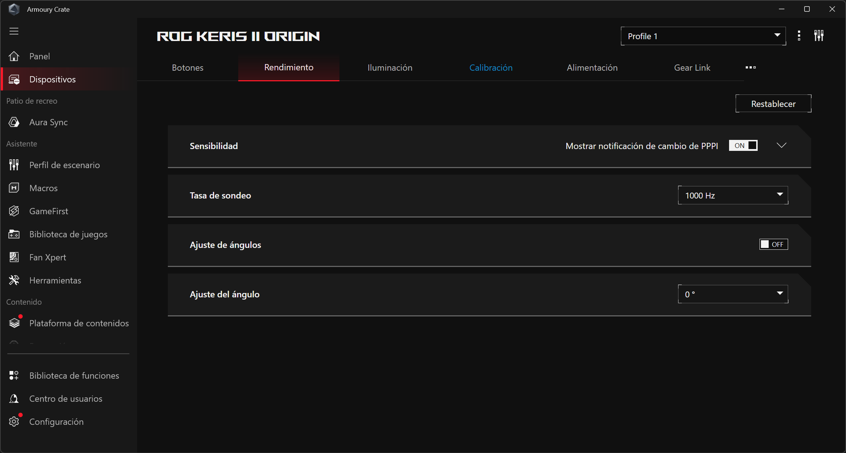Open Herramientas from the sidebar
846x453 pixels.
click(x=69, y=280)
